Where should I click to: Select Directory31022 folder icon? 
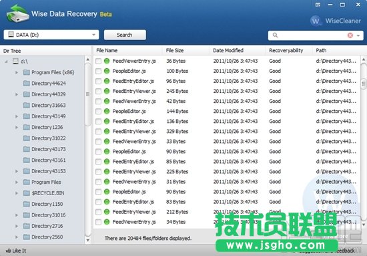coord(27,138)
